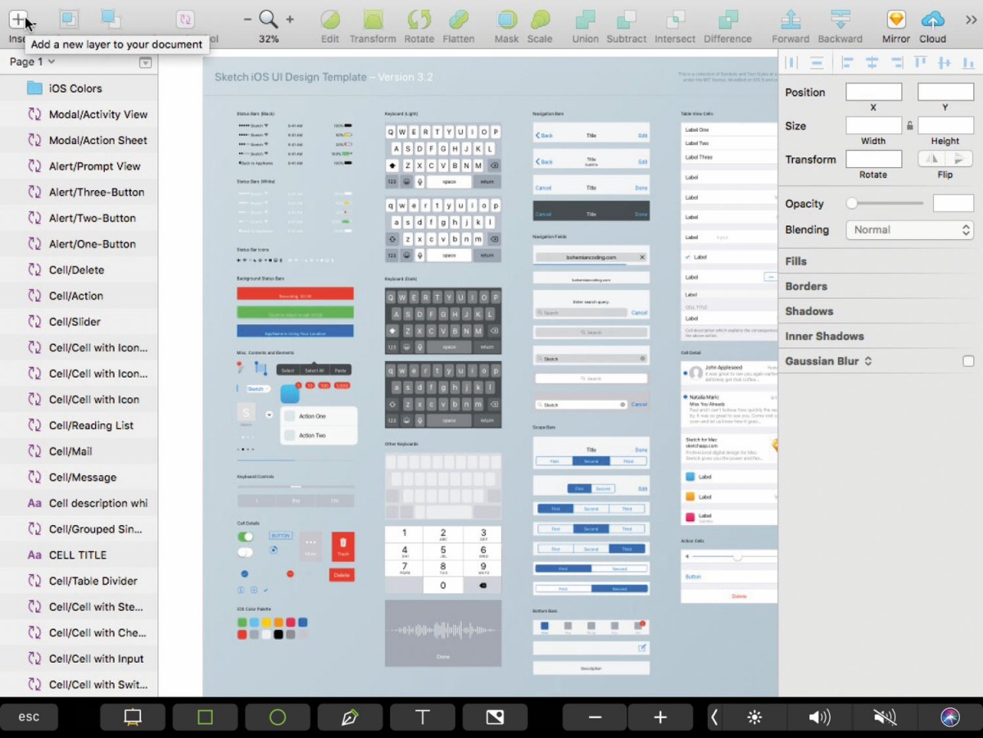Viewport: 983px width, 738px height.
Task: Mute sound from the Touch Bar
Action: [885, 718]
